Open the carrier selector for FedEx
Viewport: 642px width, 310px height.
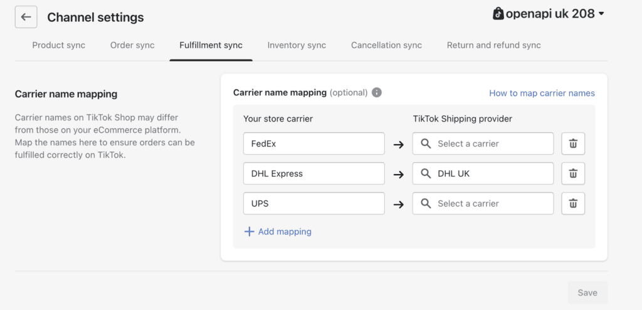(x=483, y=143)
